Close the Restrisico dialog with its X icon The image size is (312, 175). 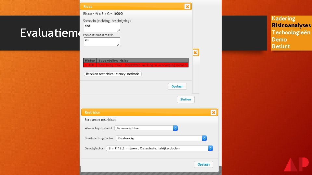(x=213, y=112)
